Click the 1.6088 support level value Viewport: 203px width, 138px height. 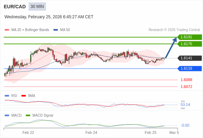(186, 80)
